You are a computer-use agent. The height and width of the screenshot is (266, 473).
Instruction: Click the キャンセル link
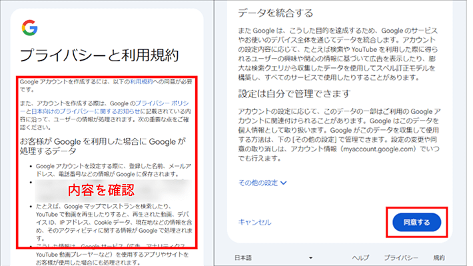[x=254, y=222]
